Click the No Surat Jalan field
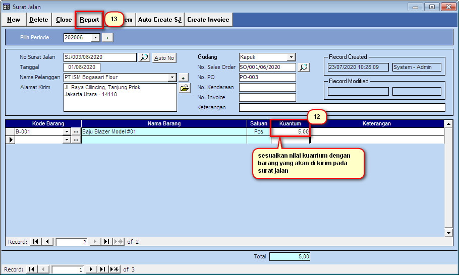Screen dimensions: 459x275 (100, 57)
